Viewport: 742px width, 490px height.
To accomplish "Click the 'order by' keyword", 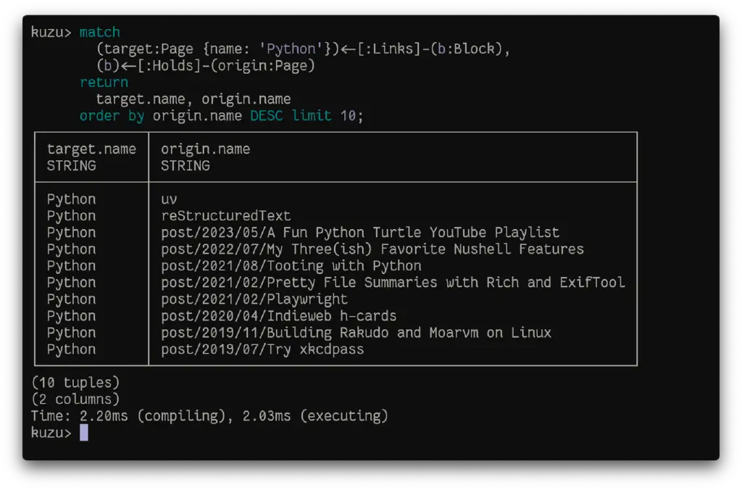I will (x=112, y=115).
